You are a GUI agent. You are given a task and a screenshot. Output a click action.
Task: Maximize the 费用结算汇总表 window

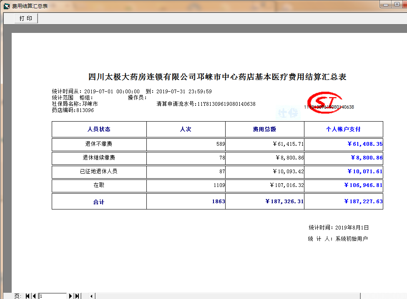tap(397, 5)
